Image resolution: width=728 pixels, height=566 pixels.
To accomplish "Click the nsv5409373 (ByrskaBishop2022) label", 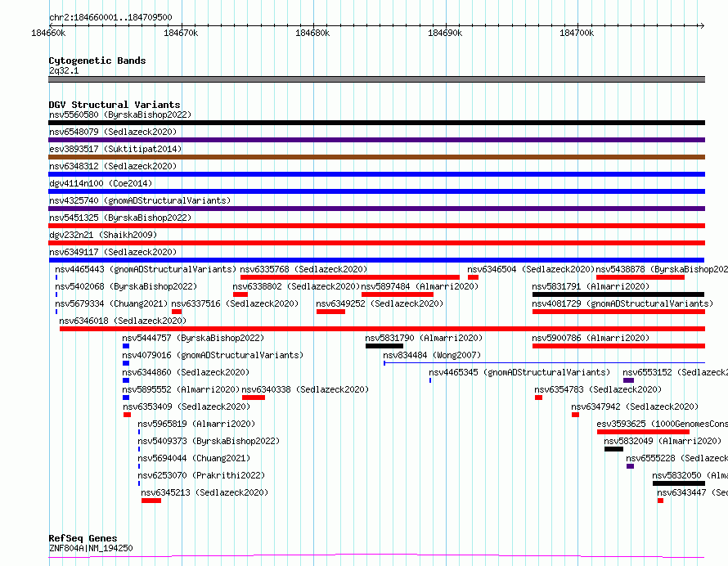I will tap(209, 441).
